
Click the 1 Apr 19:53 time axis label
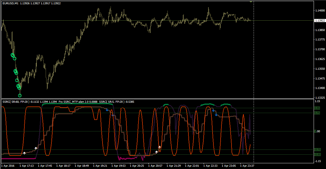(x=119, y=166)
